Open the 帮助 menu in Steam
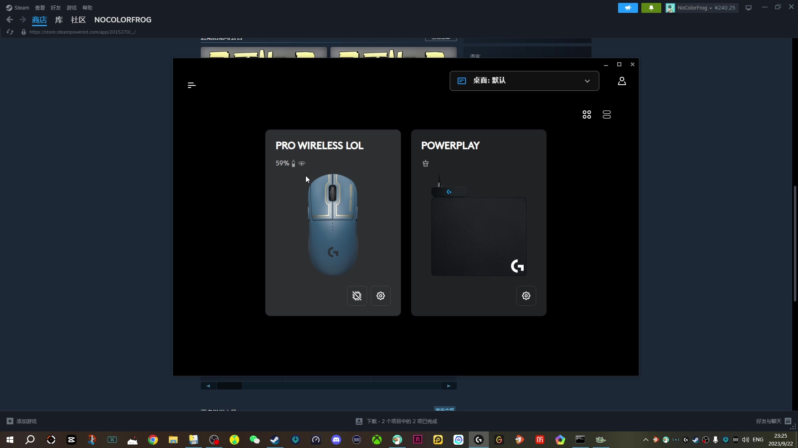This screenshot has height=448, width=798. click(87, 7)
